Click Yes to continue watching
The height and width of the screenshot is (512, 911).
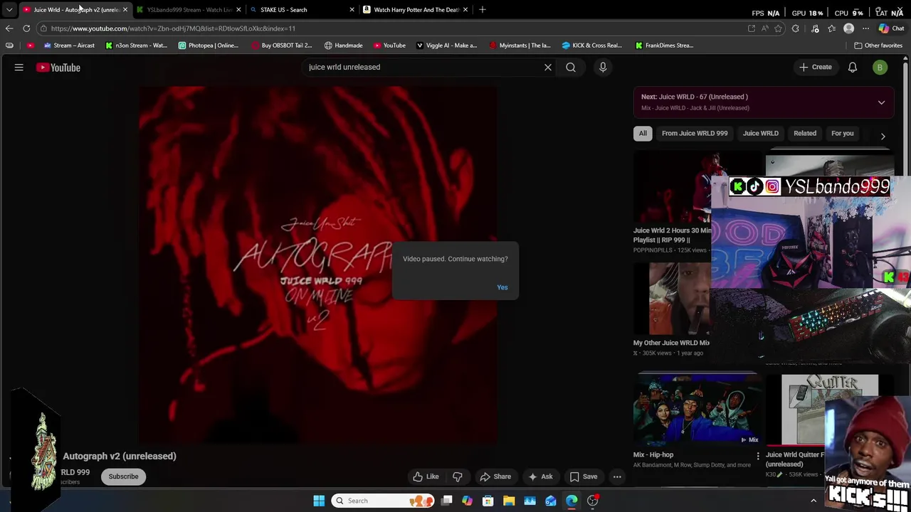pos(502,287)
